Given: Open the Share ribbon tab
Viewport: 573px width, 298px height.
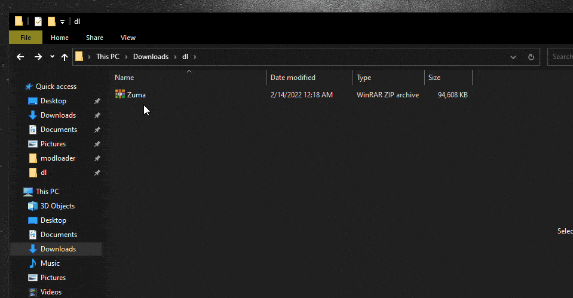Looking at the screenshot, I should pos(94,38).
